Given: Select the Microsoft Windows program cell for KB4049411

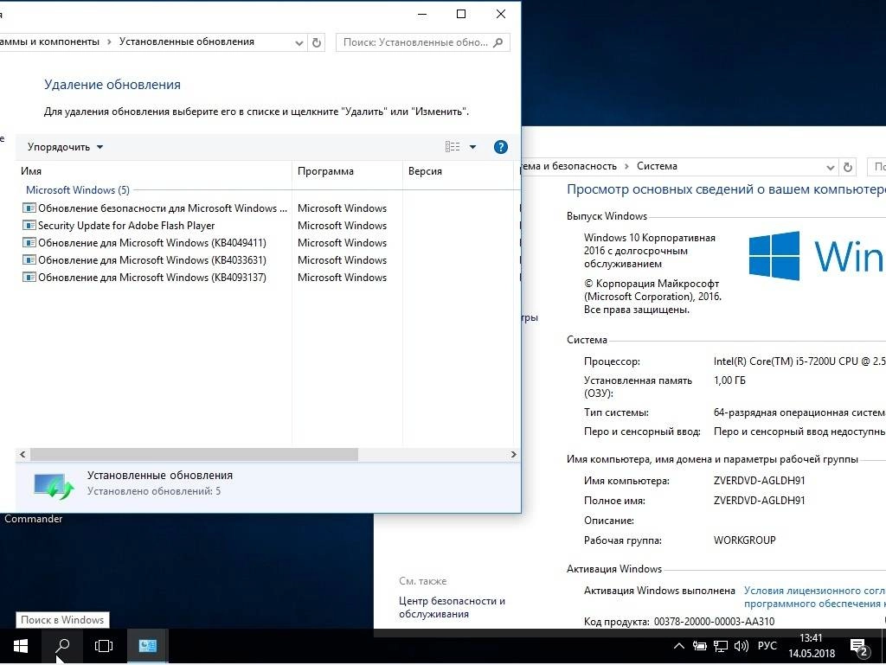Looking at the screenshot, I should (x=343, y=243).
